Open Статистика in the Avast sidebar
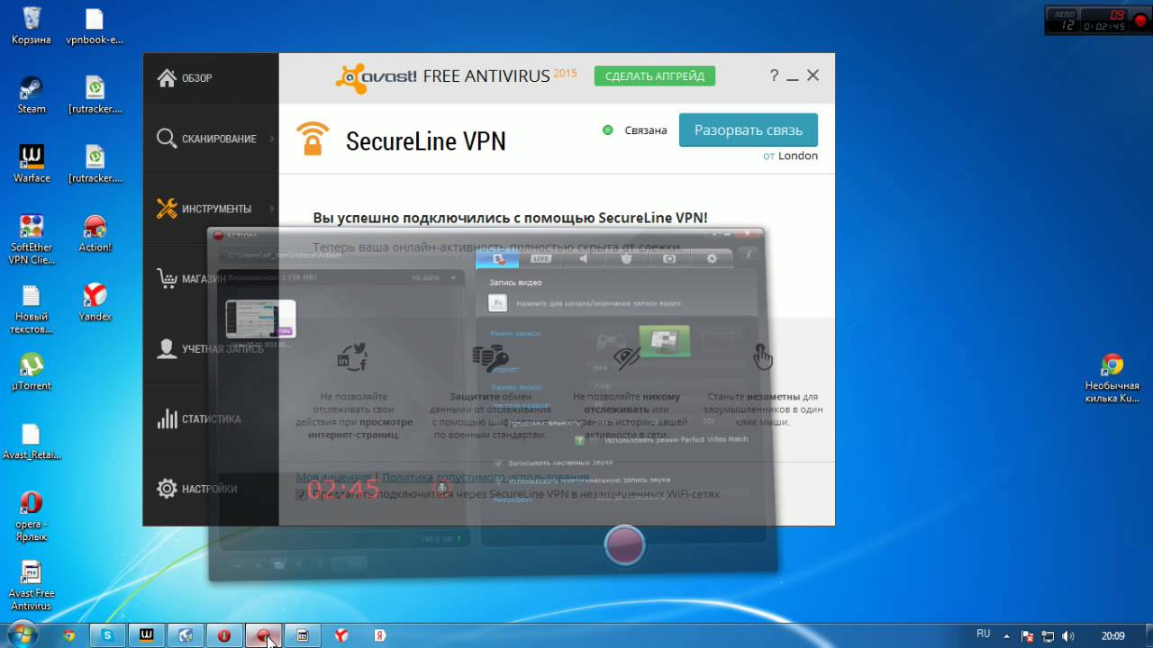This screenshot has height=648, width=1153. [211, 419]
